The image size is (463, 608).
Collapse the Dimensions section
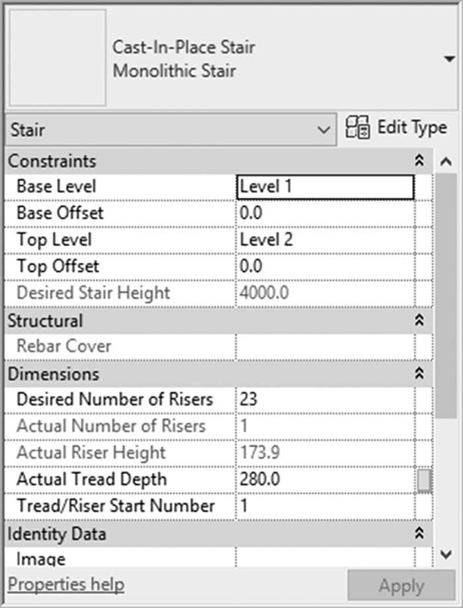[419, 373]
